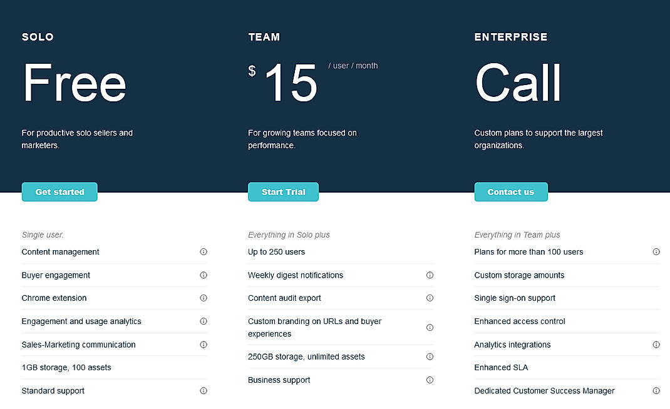View info for Custom branding on URLs
This screenshot has height=409, width=670.
pos(430,327)
